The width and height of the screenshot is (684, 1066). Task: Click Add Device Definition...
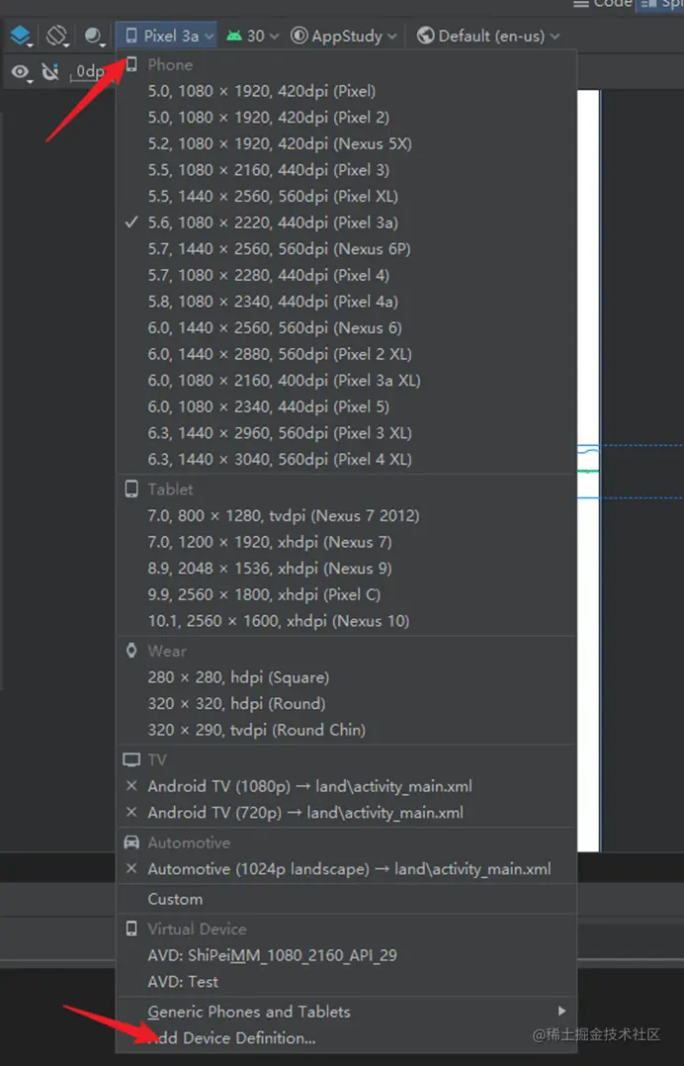tap(346, 1038)
